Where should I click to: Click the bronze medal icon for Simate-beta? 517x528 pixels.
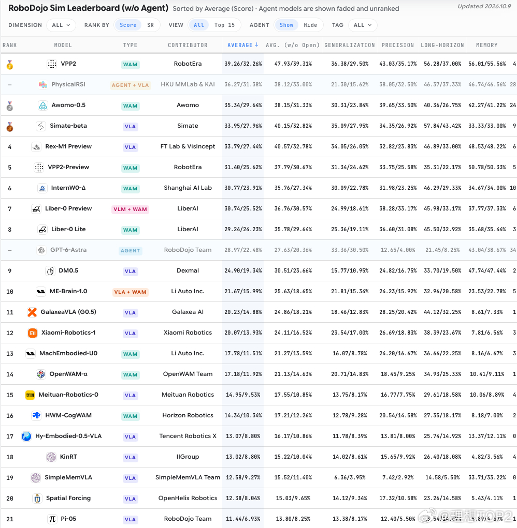[x=10, y=127]
